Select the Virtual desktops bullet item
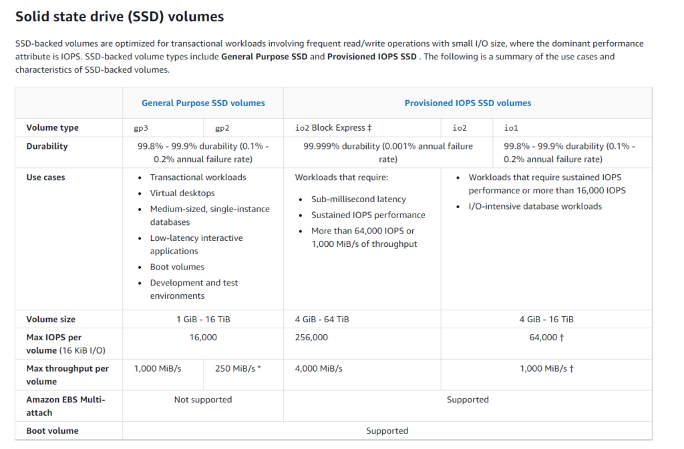This screenshot has height=449, width=684. pyautogui.click(x=182, y=193)
